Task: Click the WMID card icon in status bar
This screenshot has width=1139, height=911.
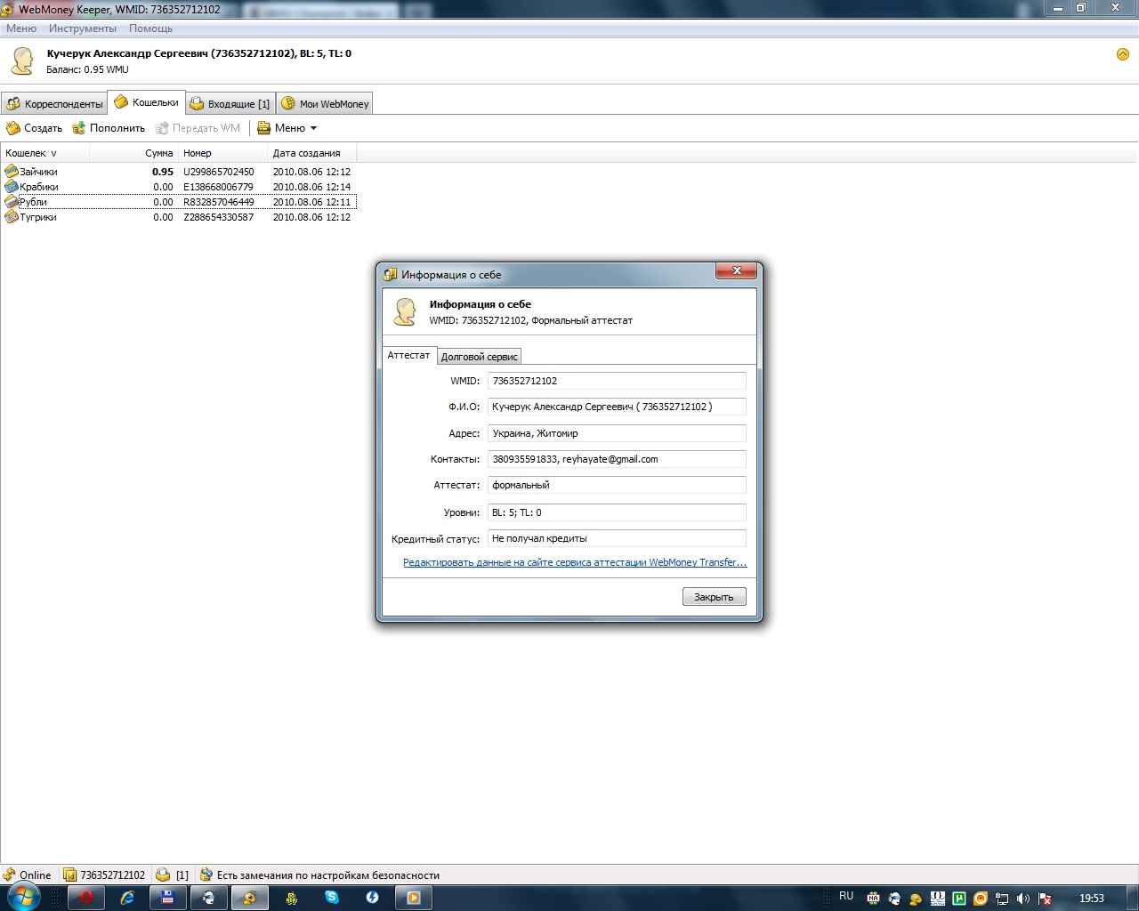Action: tap(70, 875)
